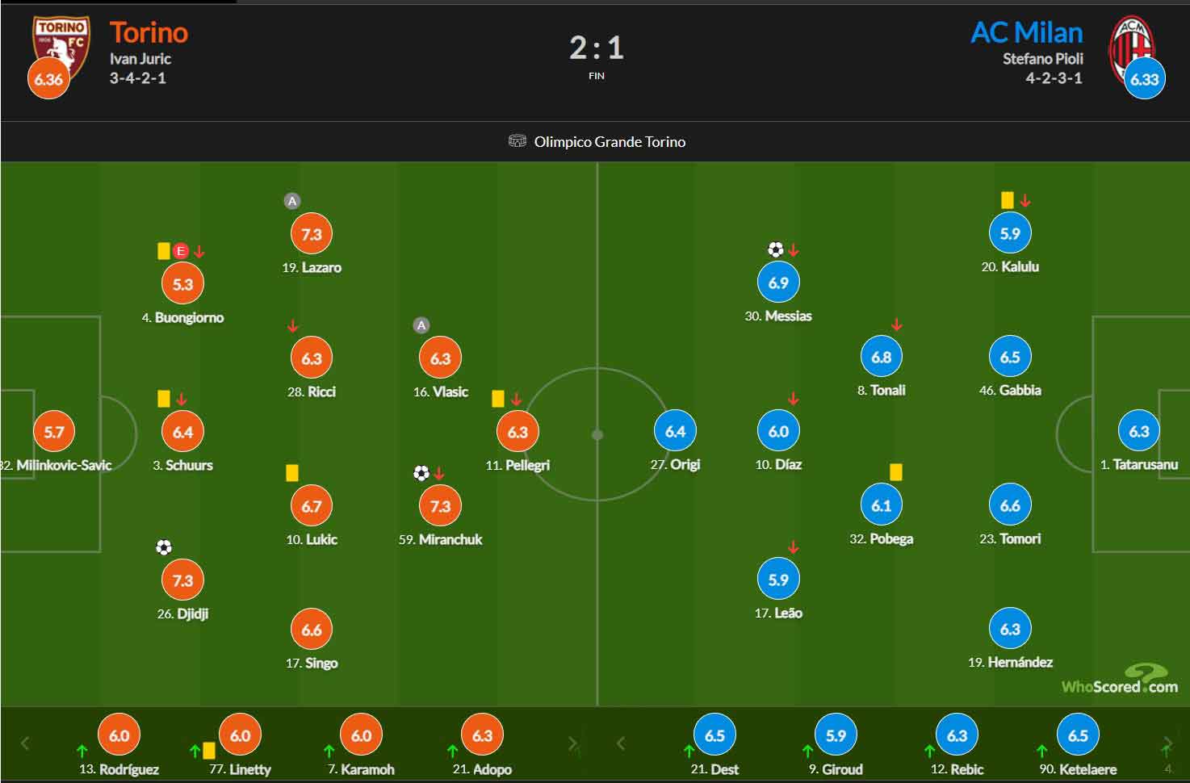Click the goal ball icon above Messias
The height and width of the screenshot is (783, 1190).
tap(776, 249)
